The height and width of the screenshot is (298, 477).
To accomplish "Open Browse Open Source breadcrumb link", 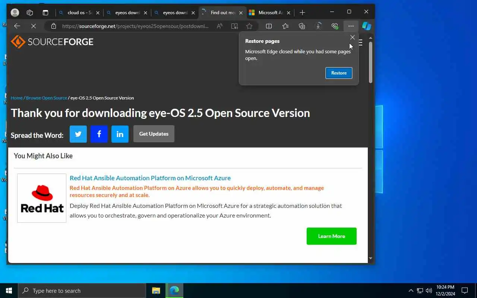I will pyautogui.click(x=47, y=98).
